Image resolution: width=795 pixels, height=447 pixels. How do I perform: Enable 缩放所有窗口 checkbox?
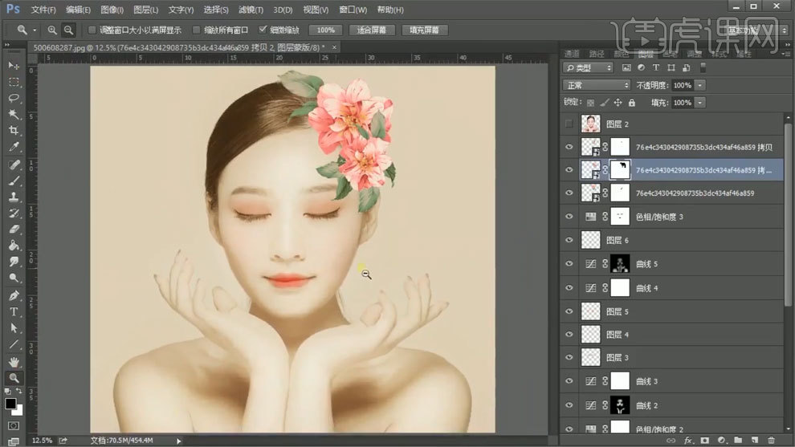[197, 30]
